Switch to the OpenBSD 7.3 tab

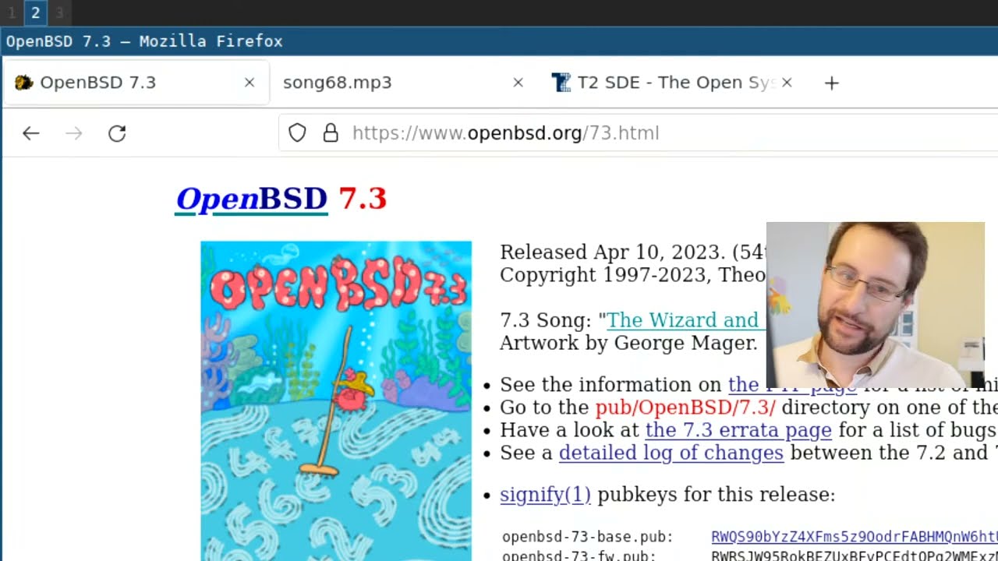(136, 83)
